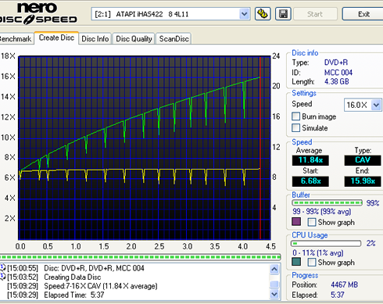This screenshot has width=383, height=304.
Task: Click the options wrench icon in toolbar
Action: [x=263, y=14]
